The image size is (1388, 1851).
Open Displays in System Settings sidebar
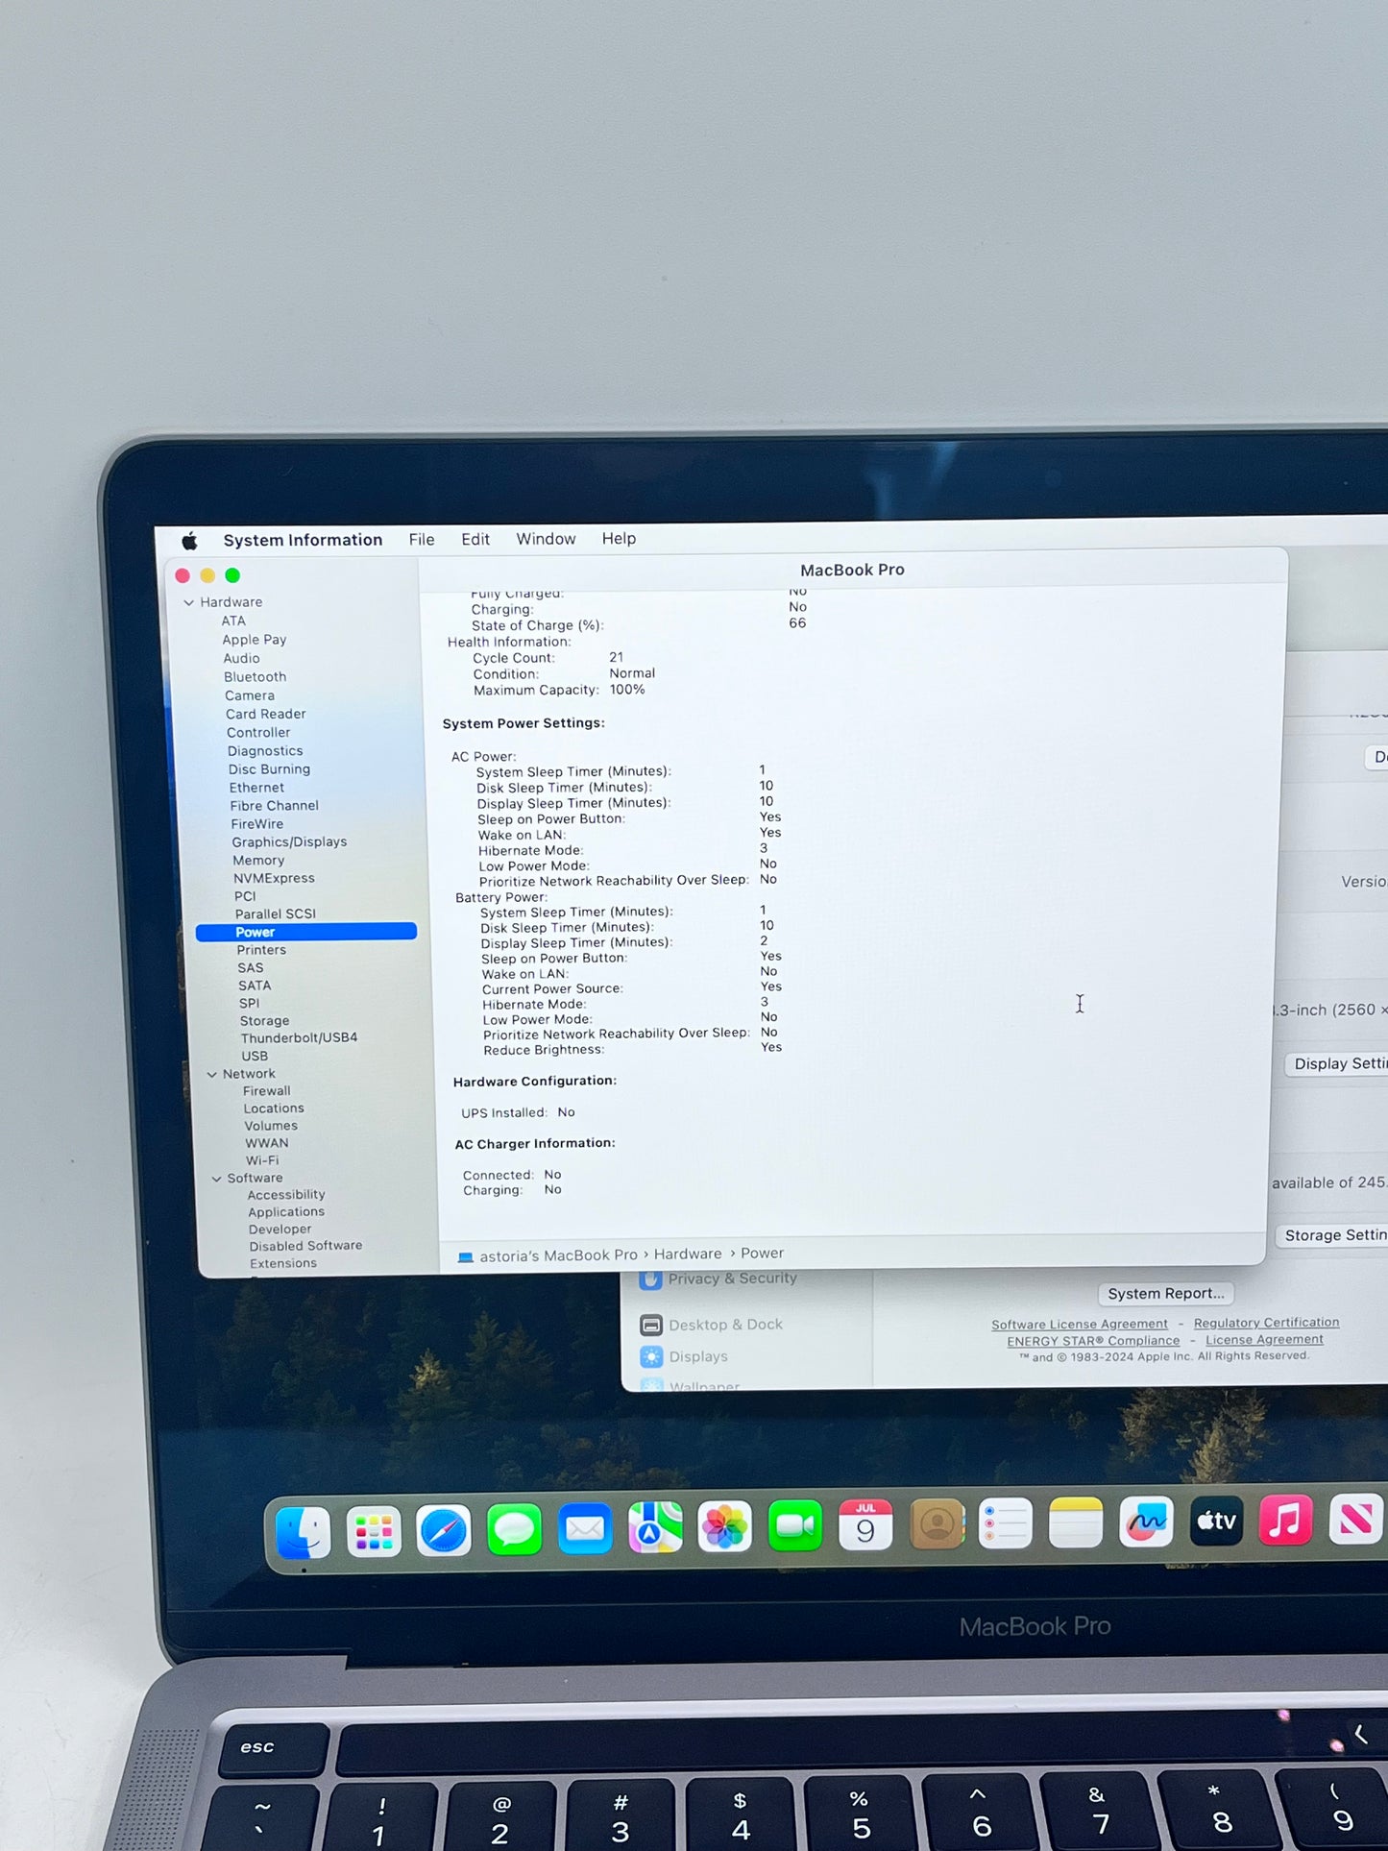click(x=698, y=1357)
